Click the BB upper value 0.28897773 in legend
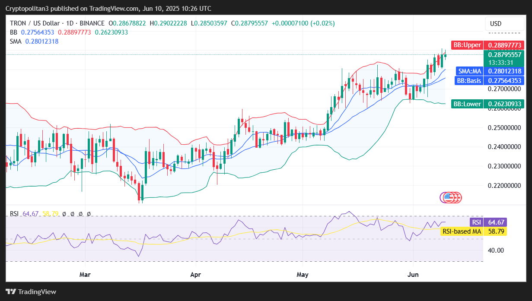Viewport: 532px width, 301px height. click(x=74, y=32)
